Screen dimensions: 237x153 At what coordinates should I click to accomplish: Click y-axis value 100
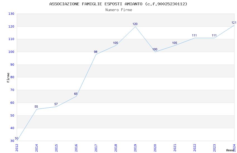(x=11, y=52)
